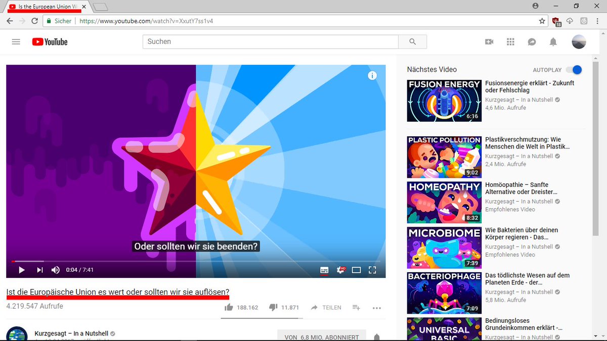Select the 'Is the European Union' tab
Image resolution: width=607 pixels, height=341 pixels.
(48, 7)
